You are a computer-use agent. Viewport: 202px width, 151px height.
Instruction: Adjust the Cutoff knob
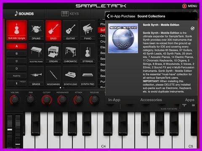click(x=47, y=99)
